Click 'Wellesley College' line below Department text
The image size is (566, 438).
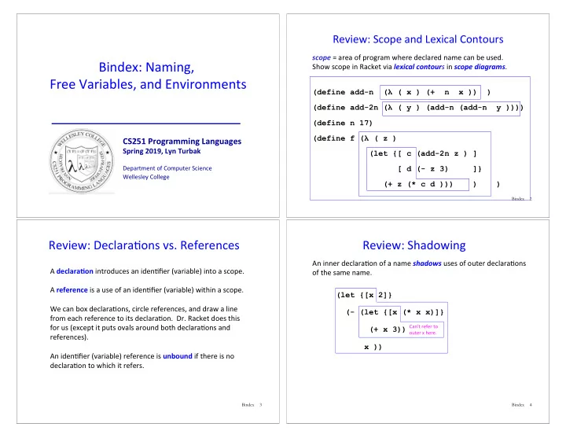(146, 177)
